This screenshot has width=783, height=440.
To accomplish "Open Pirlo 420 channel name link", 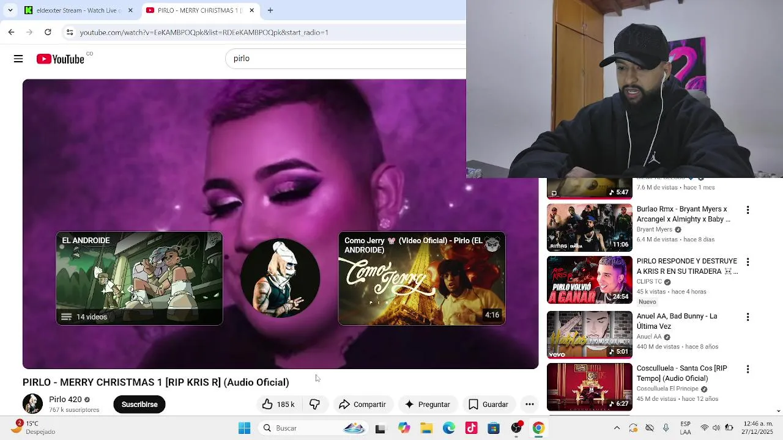I will (65, 400).
